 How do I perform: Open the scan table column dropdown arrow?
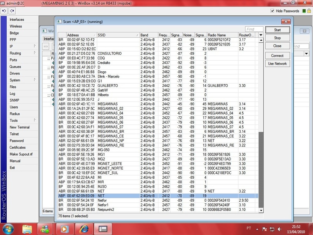click(x=262, y=35)
